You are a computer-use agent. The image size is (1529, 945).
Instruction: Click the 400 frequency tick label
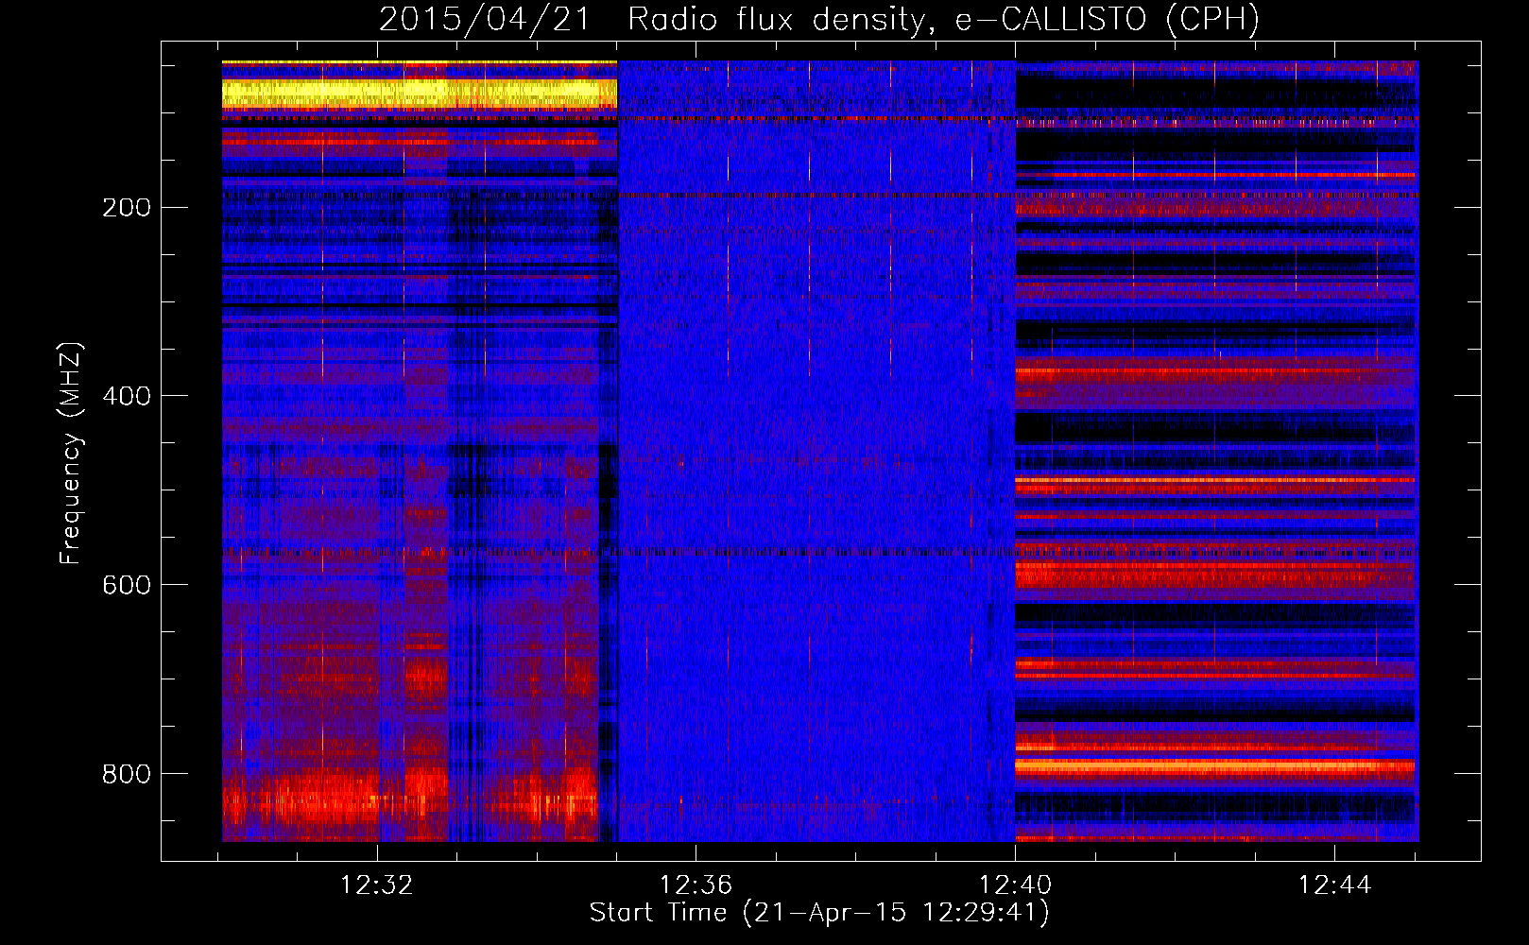pos(127,396)
